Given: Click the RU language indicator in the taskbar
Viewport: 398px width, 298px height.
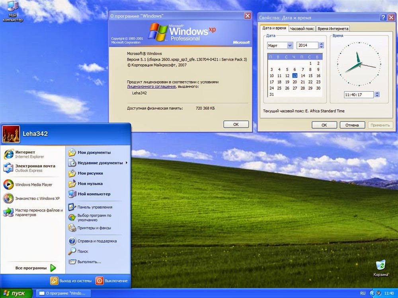Looking at the screenshot, I should (363, 294).
